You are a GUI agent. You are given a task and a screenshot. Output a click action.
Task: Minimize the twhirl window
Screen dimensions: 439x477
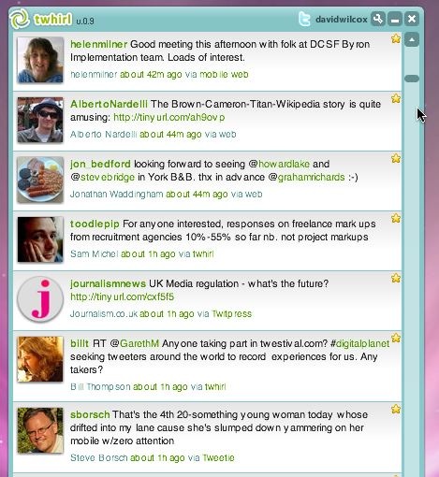395,19
